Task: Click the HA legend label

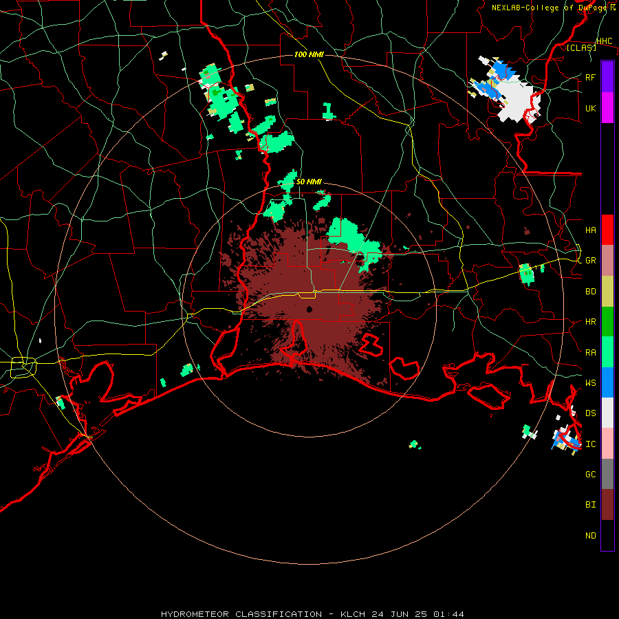Action: point(590,230)
